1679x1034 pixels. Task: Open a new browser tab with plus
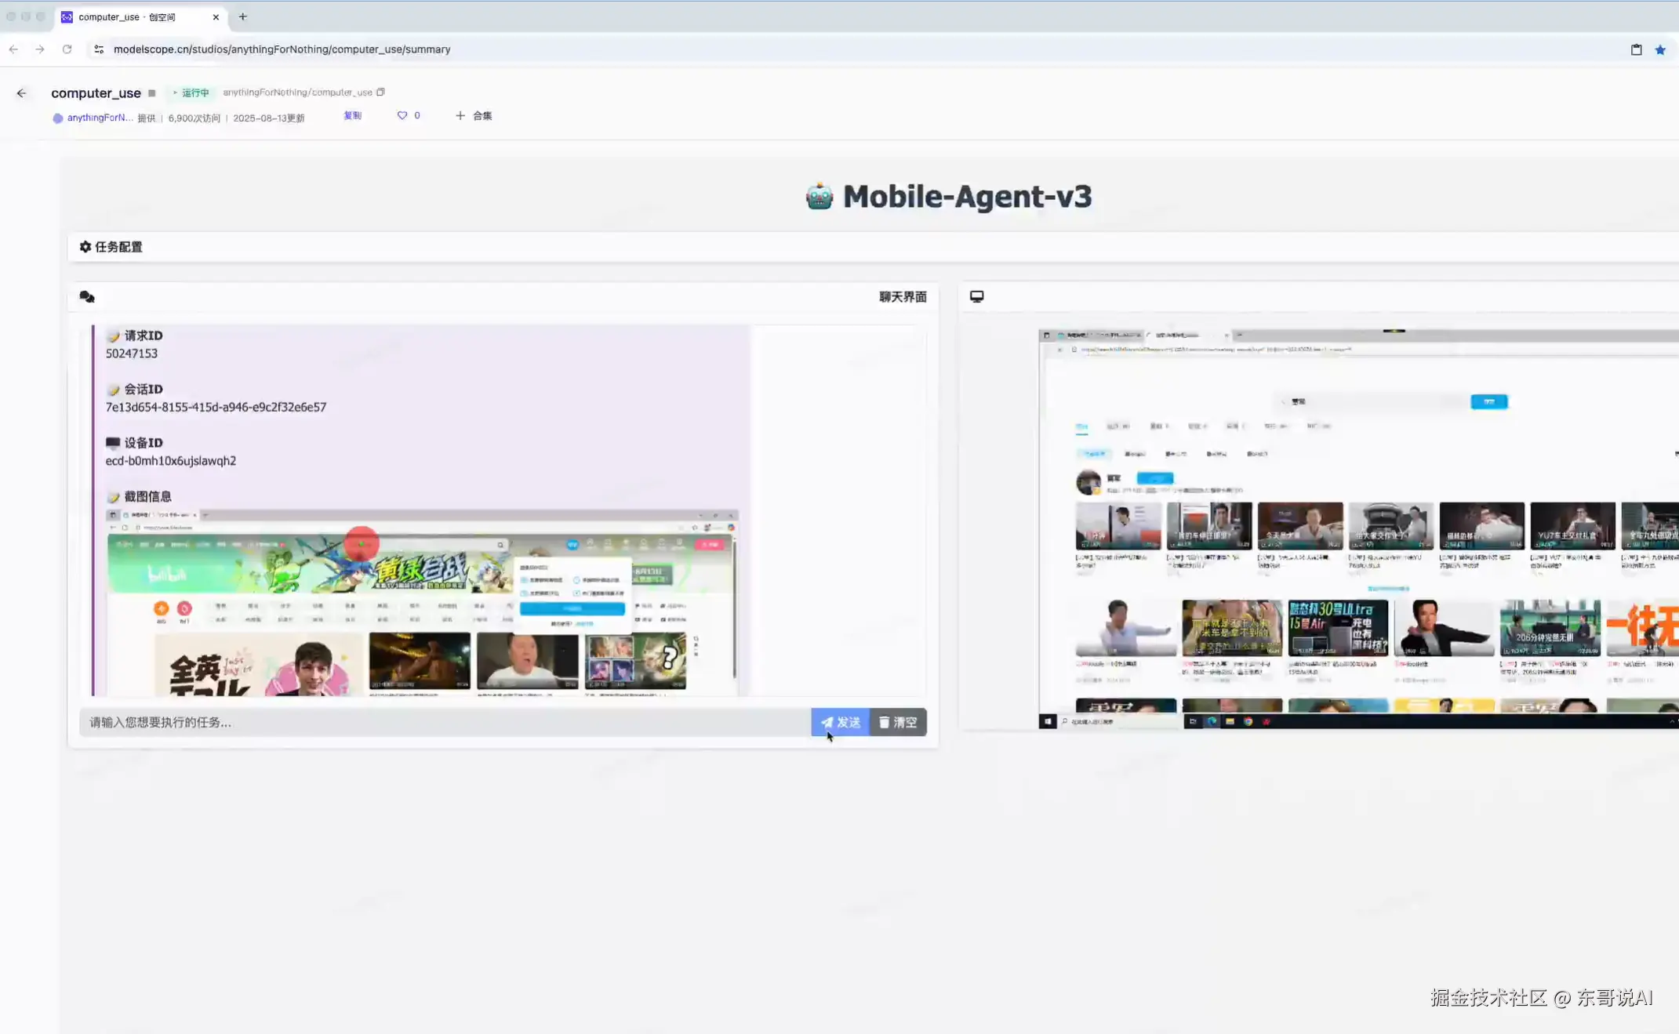point(243,16)
